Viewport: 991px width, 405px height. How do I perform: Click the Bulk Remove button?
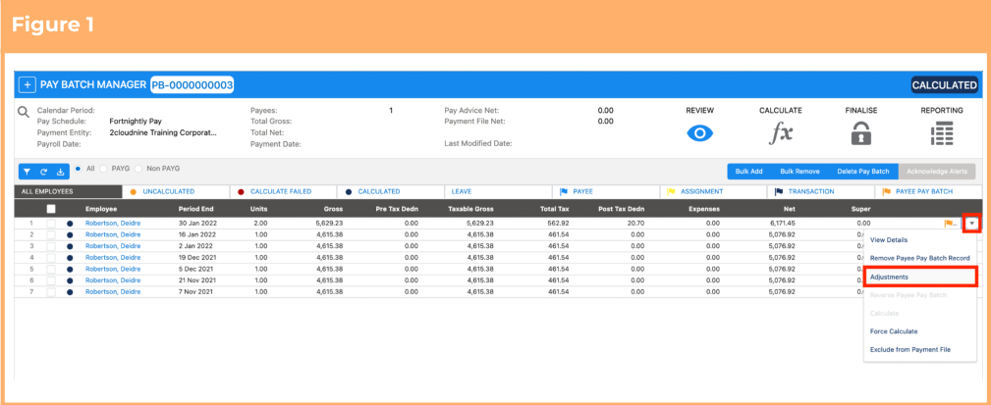pos(799,171)
